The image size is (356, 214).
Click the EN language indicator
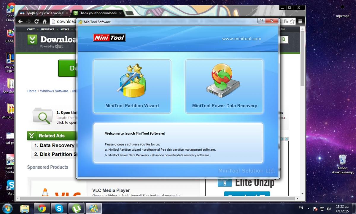(301, 208)
